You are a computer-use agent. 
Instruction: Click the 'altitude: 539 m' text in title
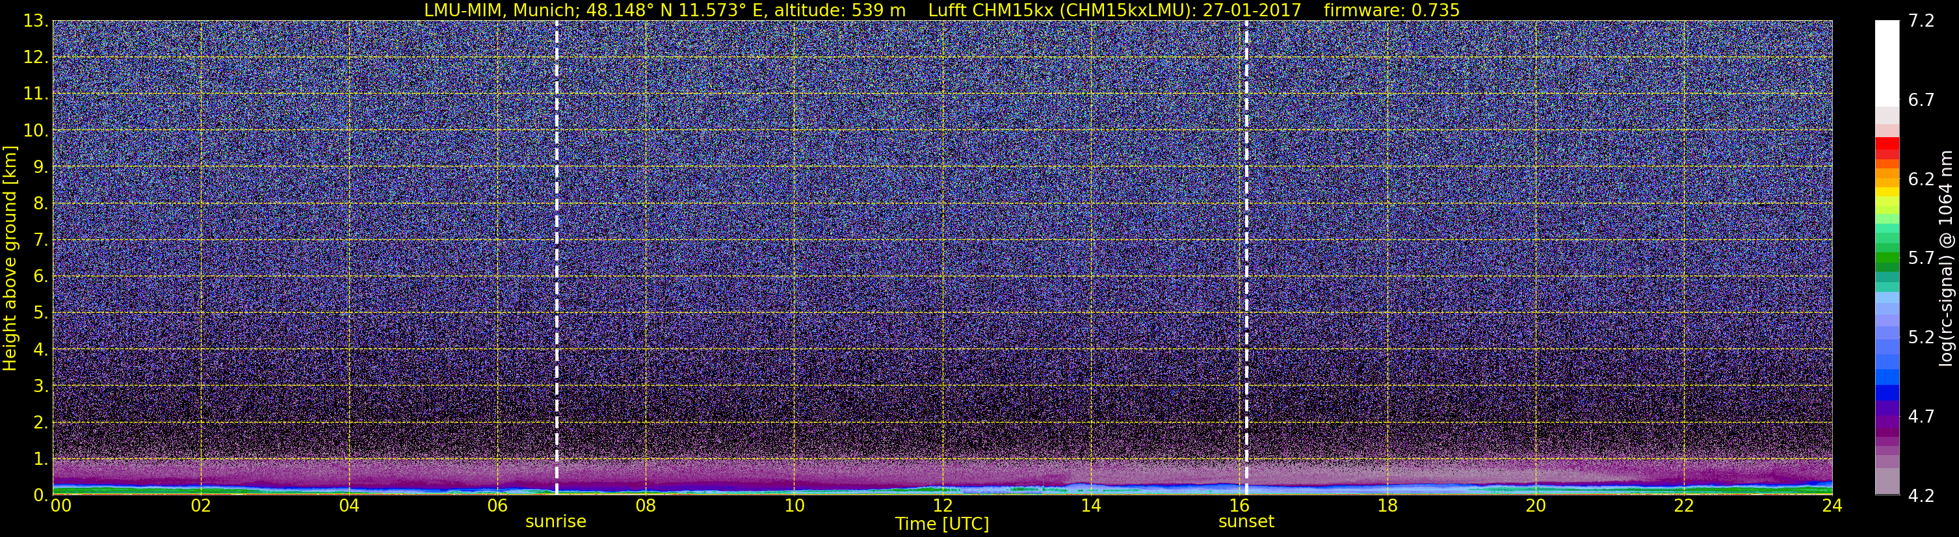841,10
